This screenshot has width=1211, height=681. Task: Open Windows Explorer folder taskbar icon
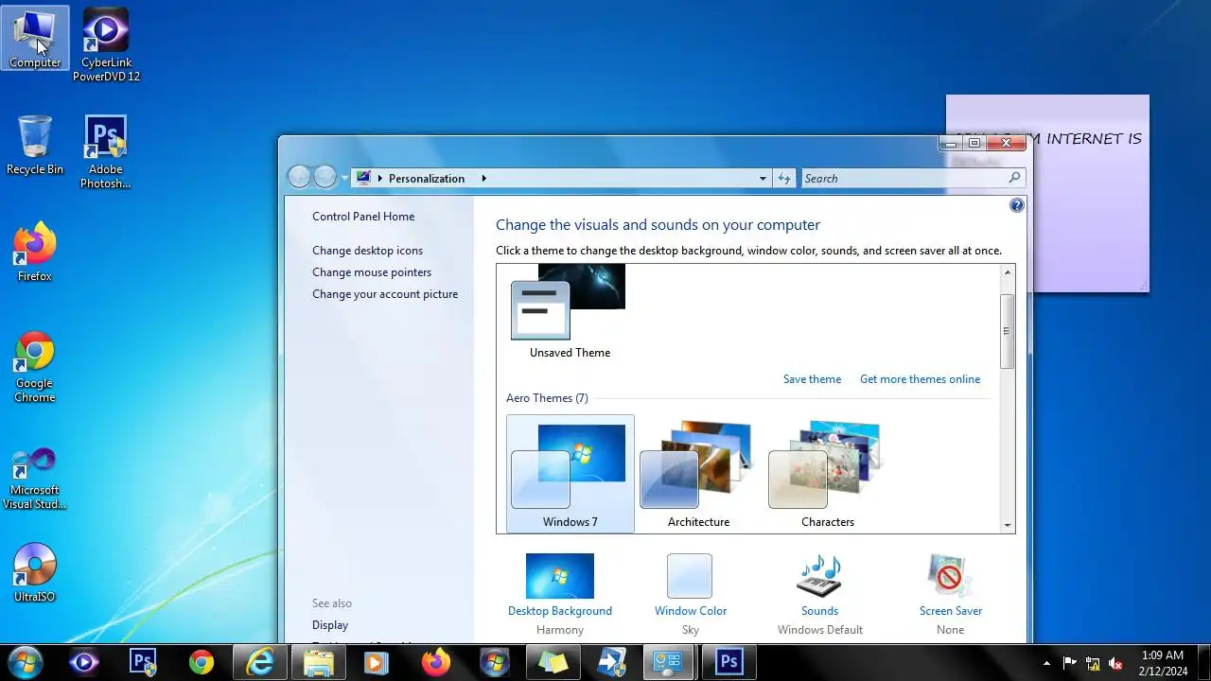[319, 662]
